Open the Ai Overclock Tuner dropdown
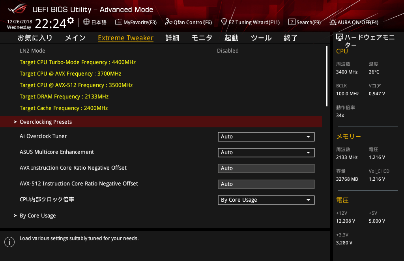The image size is (404, 261). pyautogui.click(x=266, y=136)
